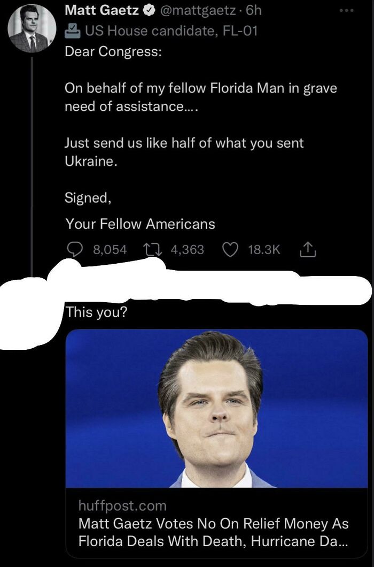Viewport: 374px width, 567px height.
Task: Select the 'Dear Congress:' tweet text
Action: pos(113,52)
